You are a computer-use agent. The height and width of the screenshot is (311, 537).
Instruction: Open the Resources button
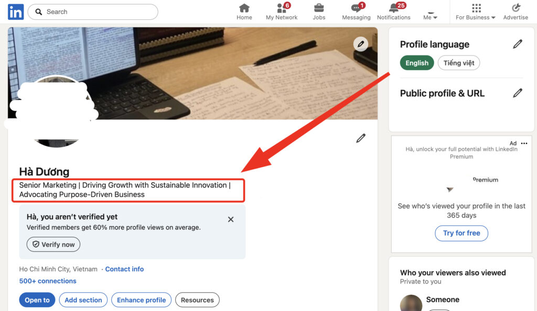point(197,300)
